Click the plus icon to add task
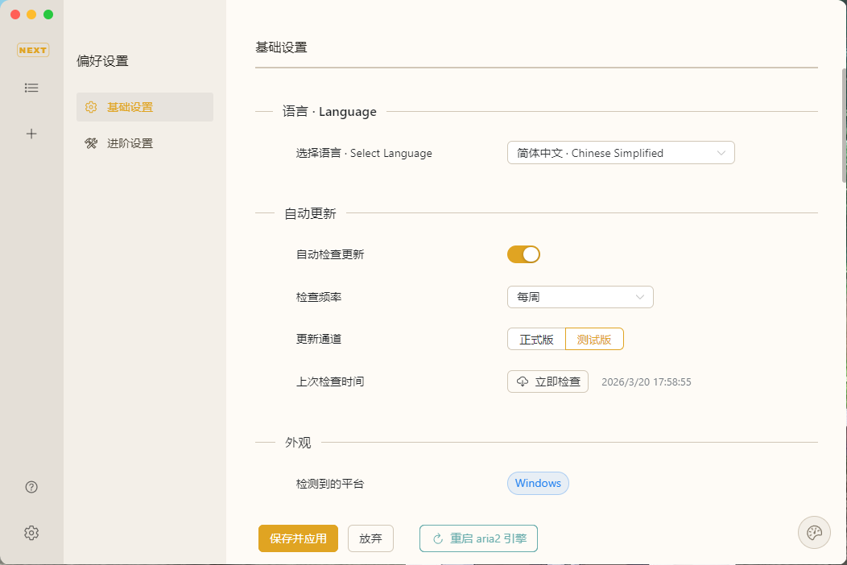Viewport: 847px width, 565px height. (x=31, y=134)
